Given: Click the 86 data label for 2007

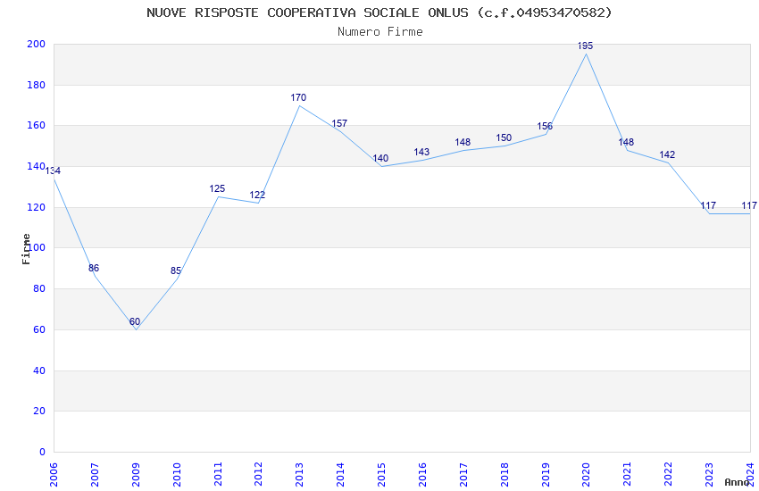Looking at the screenshot, I should pyautogui.click(x=94, y=268).
